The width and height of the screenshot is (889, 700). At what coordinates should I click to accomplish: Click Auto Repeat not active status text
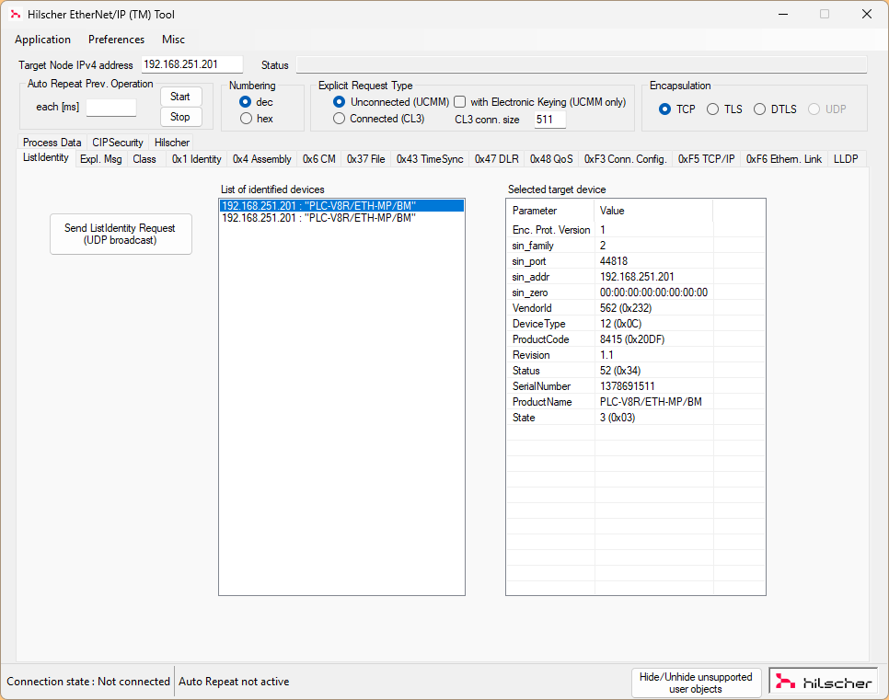click(x=234, y=682)
